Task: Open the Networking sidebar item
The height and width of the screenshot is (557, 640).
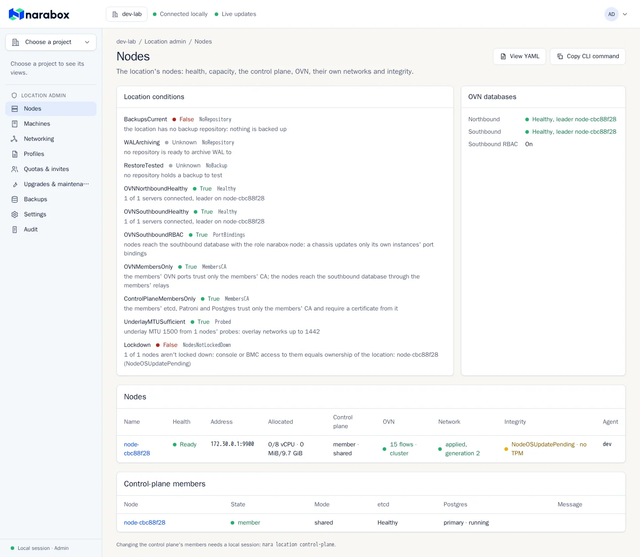Action: pyautogui.click(x=51, y=139)
